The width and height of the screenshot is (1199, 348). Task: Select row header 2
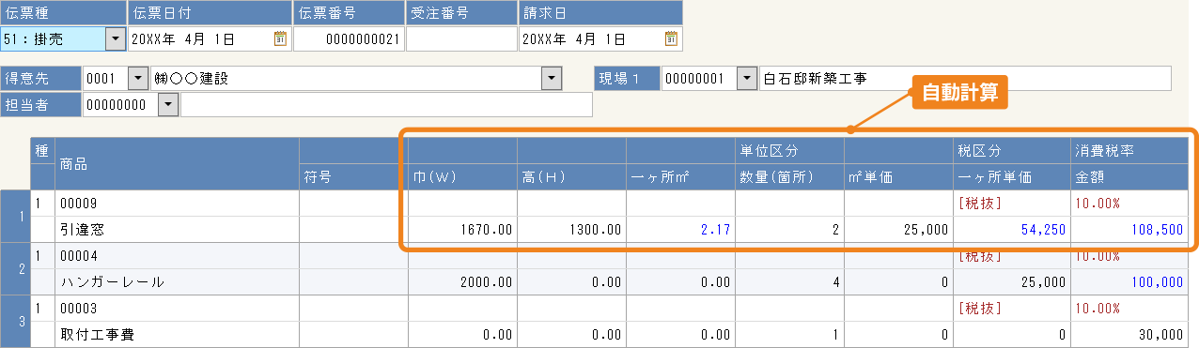point(16,268)
